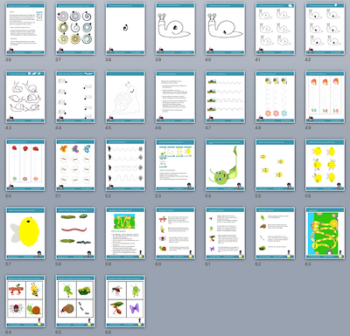Select page 51 butterflies thumbnail
Screen dimensions: 350x336
pyautogui.click(x=75, y=165)
